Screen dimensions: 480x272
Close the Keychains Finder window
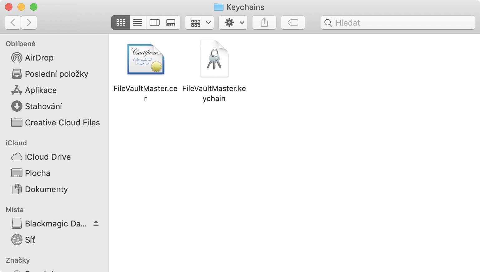coord(9,7)
